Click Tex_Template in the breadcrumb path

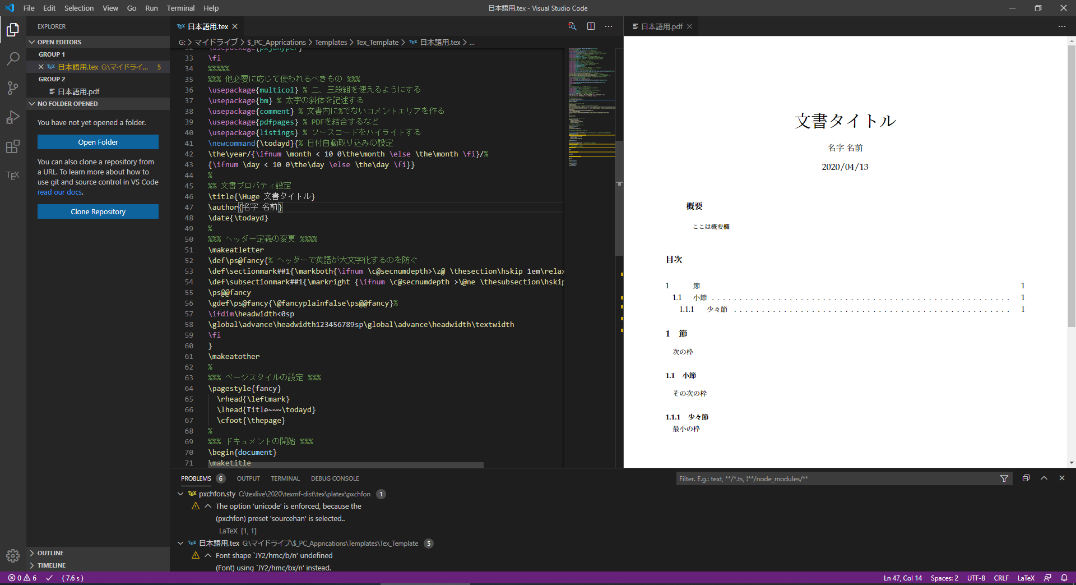click(377, 42)
